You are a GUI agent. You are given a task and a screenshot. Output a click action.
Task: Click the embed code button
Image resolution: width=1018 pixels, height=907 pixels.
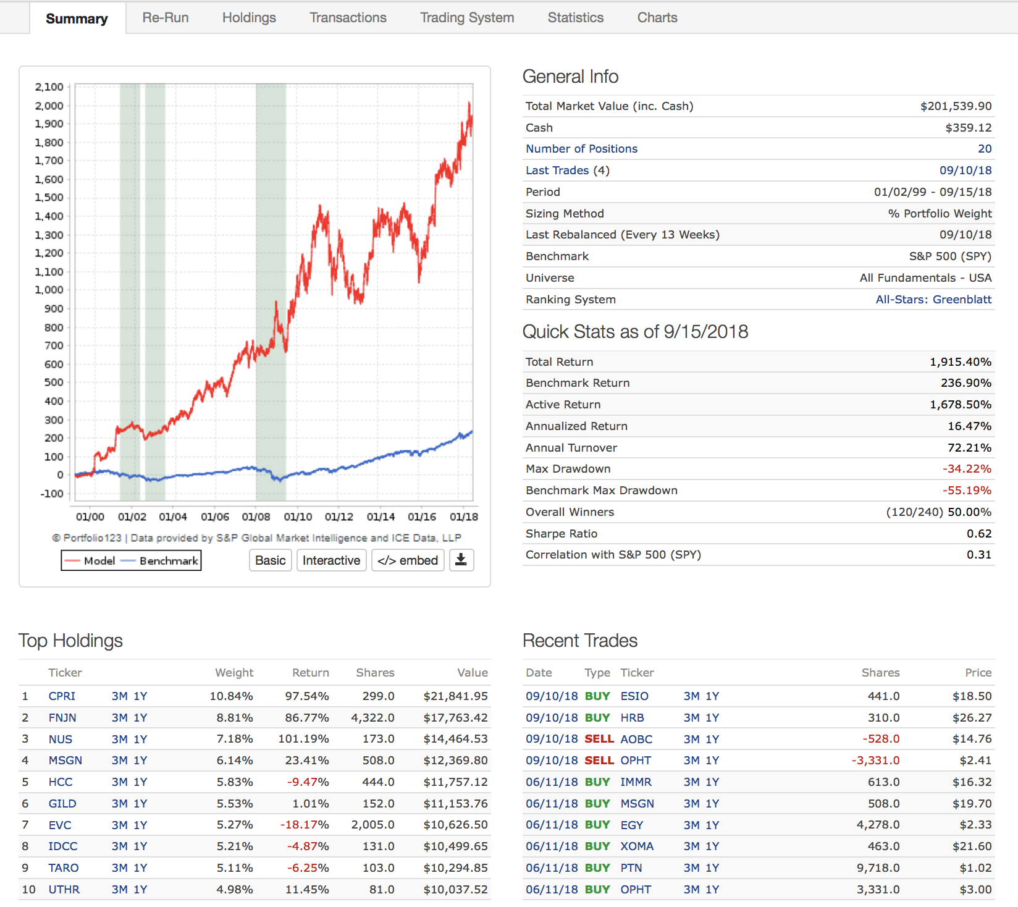coord(408,560)
